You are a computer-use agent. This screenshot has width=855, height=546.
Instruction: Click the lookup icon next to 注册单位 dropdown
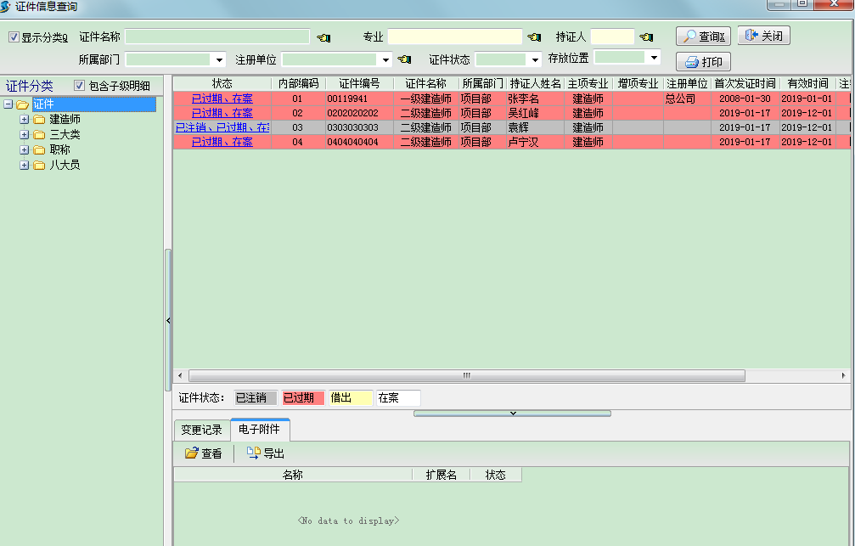click(403, 60)
